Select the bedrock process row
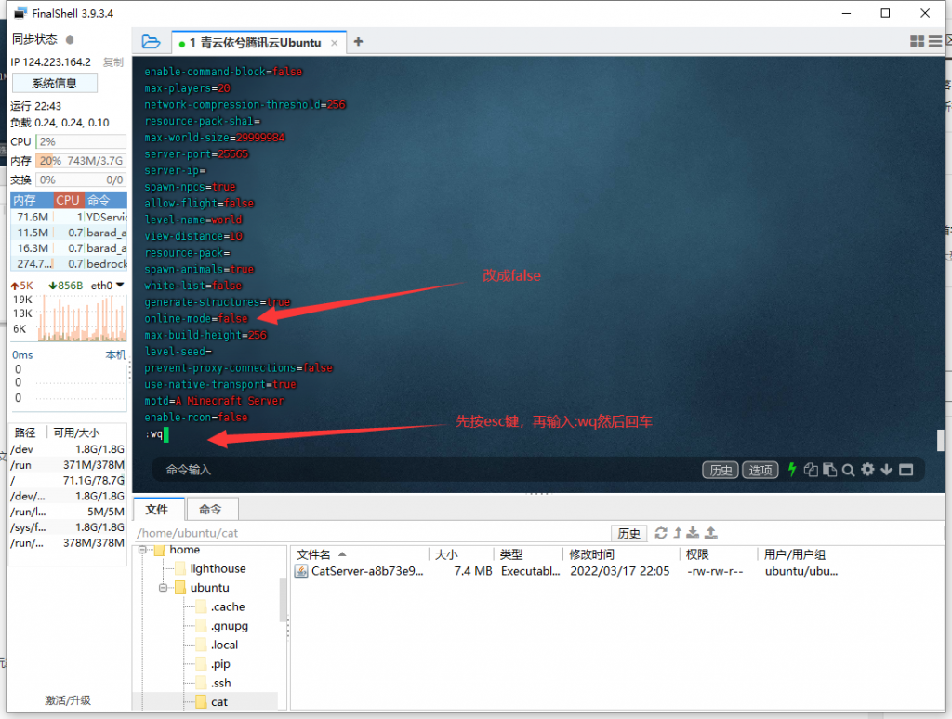 [69, 263]
